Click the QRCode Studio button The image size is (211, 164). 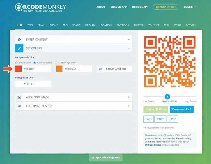tap(166, 7)
